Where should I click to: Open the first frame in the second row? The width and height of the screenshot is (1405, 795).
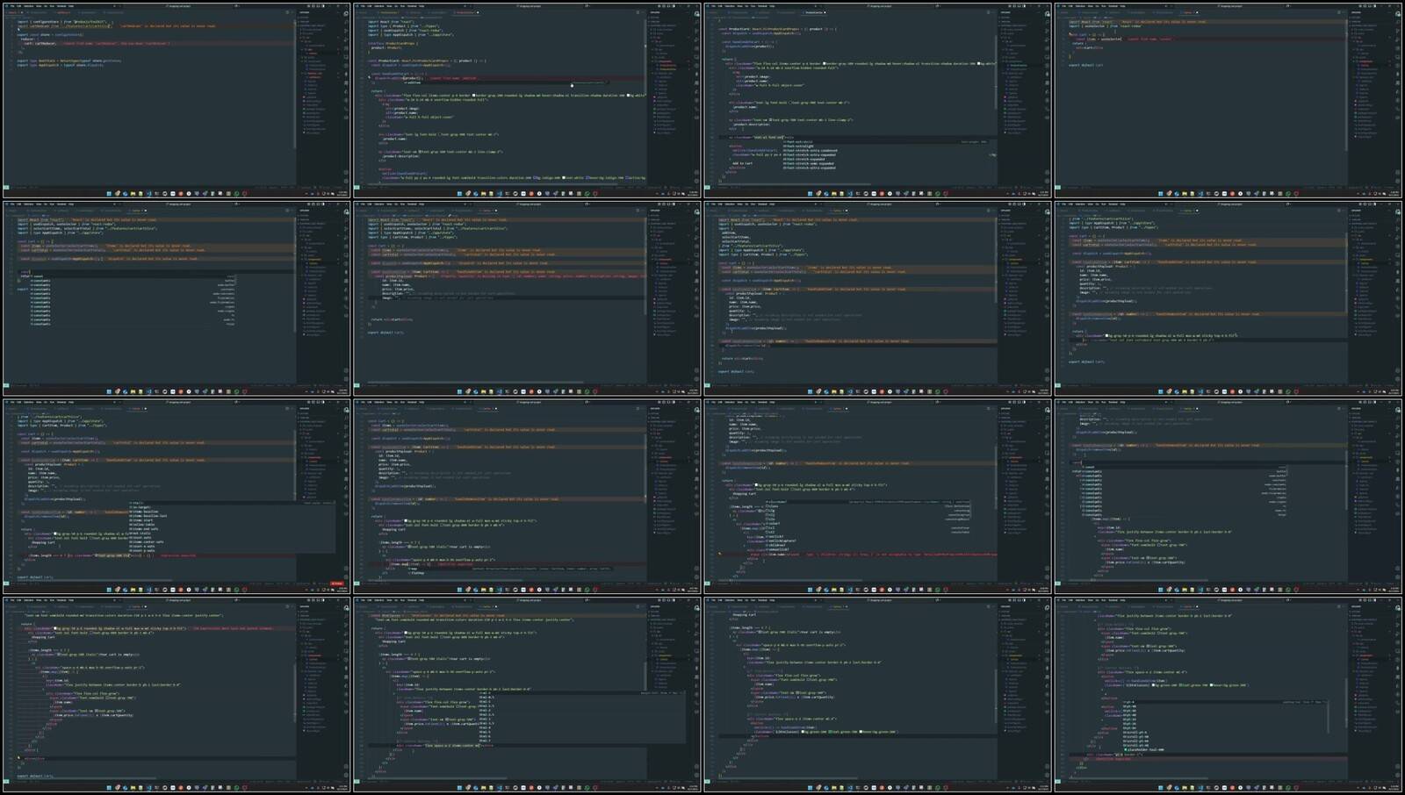(x=177, y=298)
